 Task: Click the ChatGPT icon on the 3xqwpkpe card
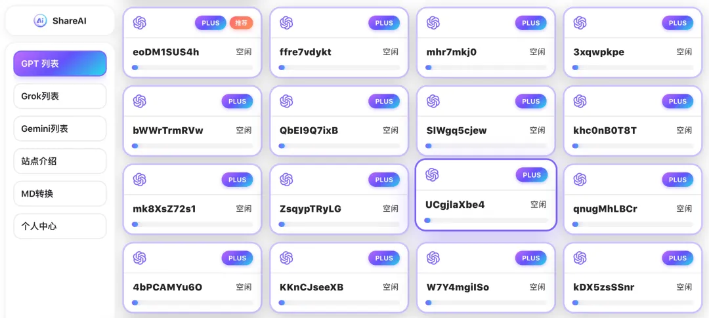click(580, 23)
